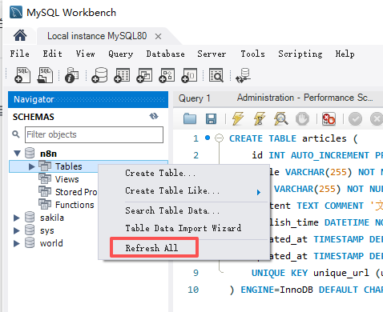
Task: Click the articles table name in SQL
Action: pos(325,138)
